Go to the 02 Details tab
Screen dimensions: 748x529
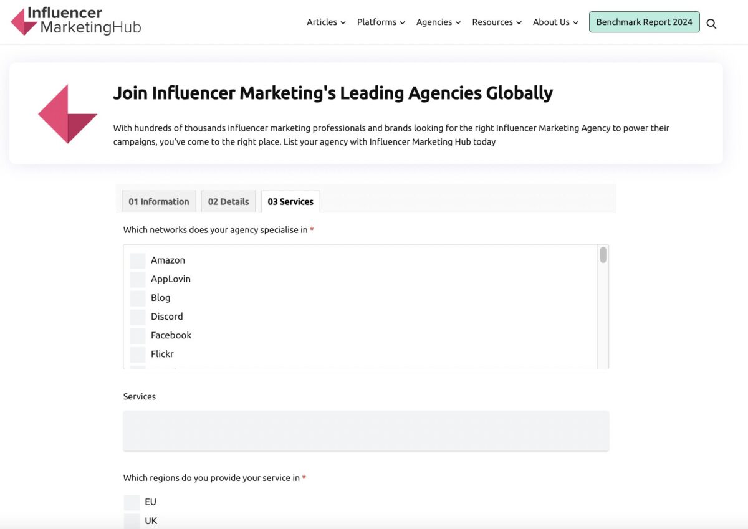point(228,202)
